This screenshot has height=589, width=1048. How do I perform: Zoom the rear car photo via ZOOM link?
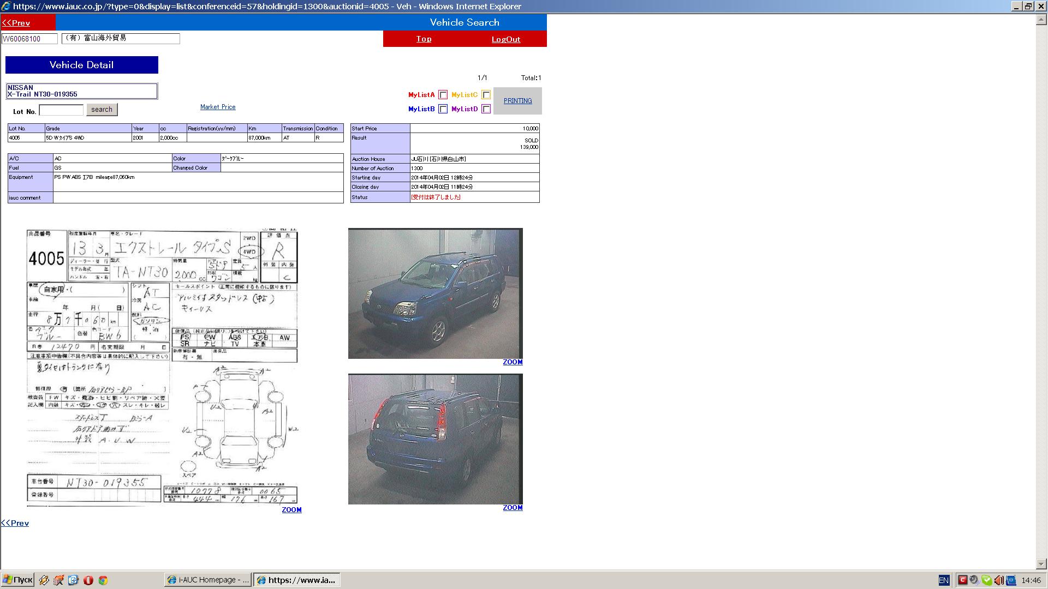pyautogui.click(x=513, y=508)
